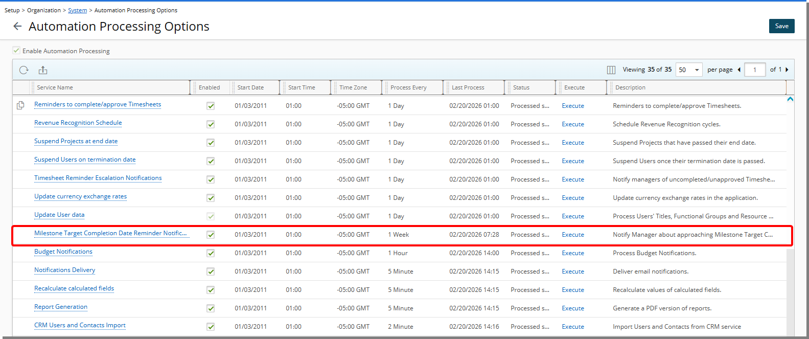Screen dimensions: 809x339
Task: Open the System breadcrumb link
Action: click(77, 10)
